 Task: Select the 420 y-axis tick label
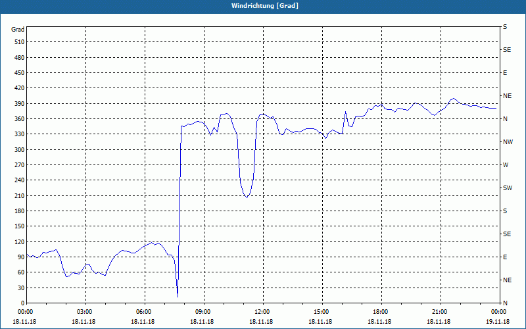(20, 88)
